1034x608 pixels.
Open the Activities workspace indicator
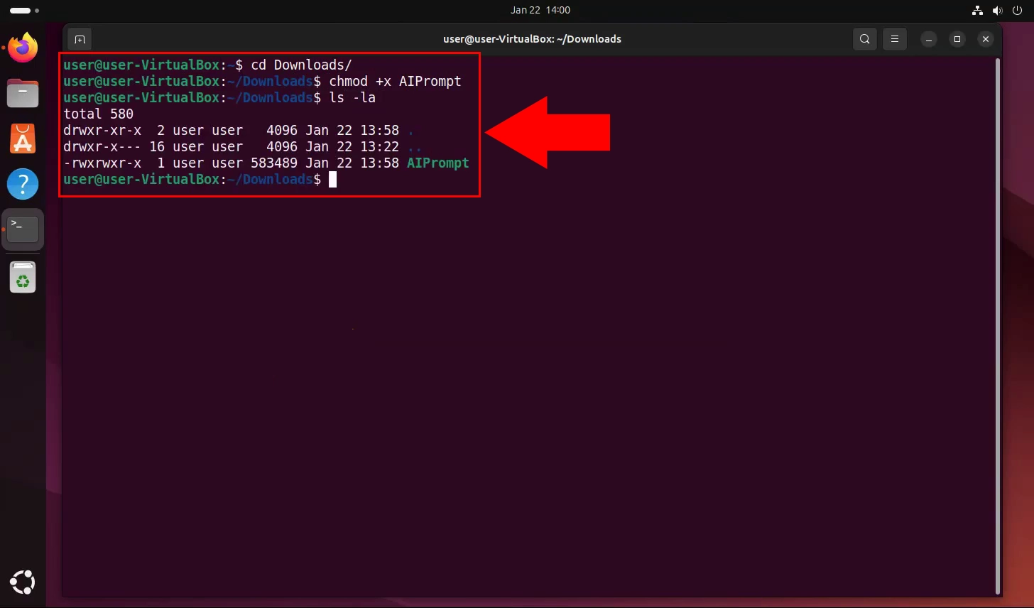pyautogui.click(x=24, y=11)
